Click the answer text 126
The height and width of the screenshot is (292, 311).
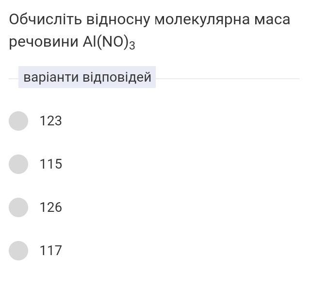coord(51,207)
